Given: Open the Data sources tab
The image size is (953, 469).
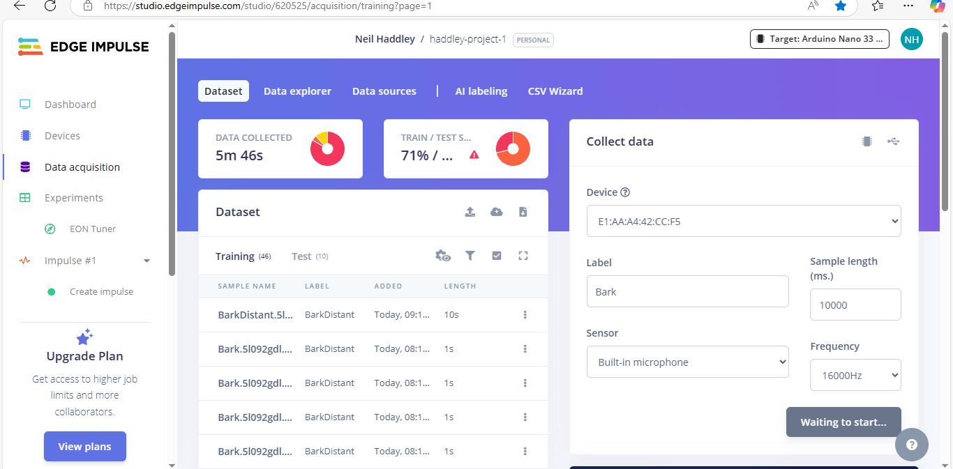Looking at the screenshot, I should 384,91.
